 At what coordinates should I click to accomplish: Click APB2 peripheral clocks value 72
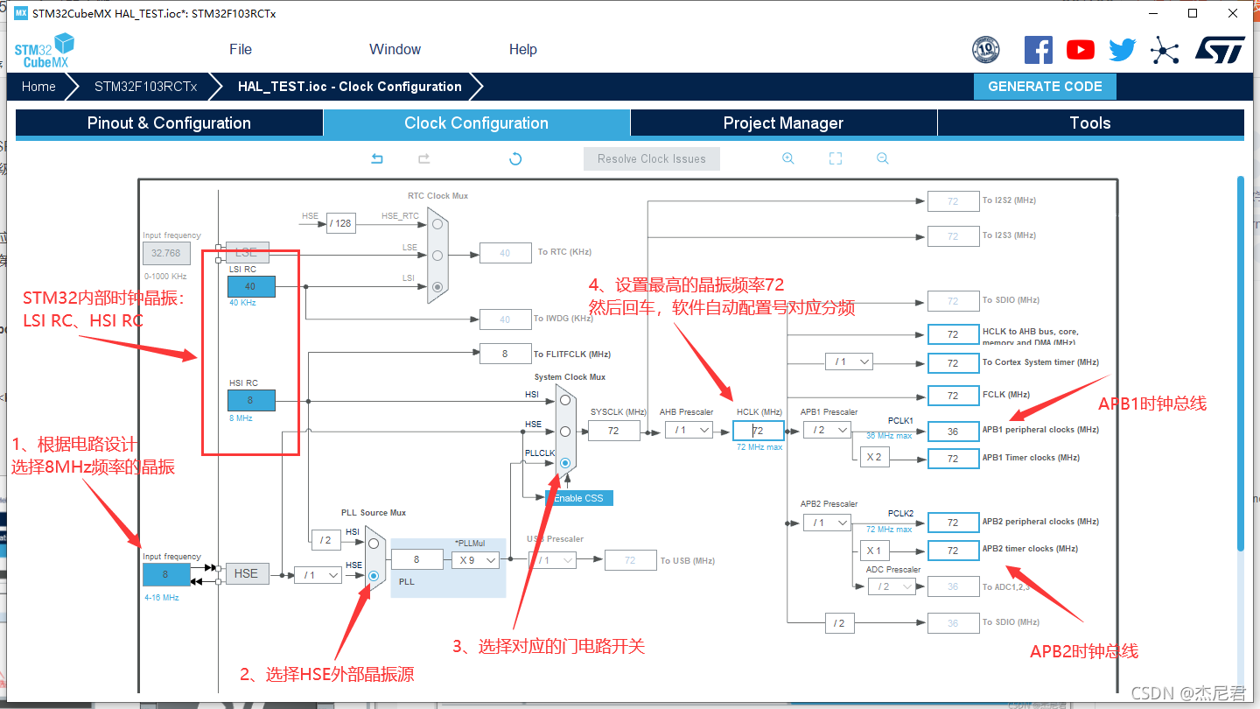(953, 523)
